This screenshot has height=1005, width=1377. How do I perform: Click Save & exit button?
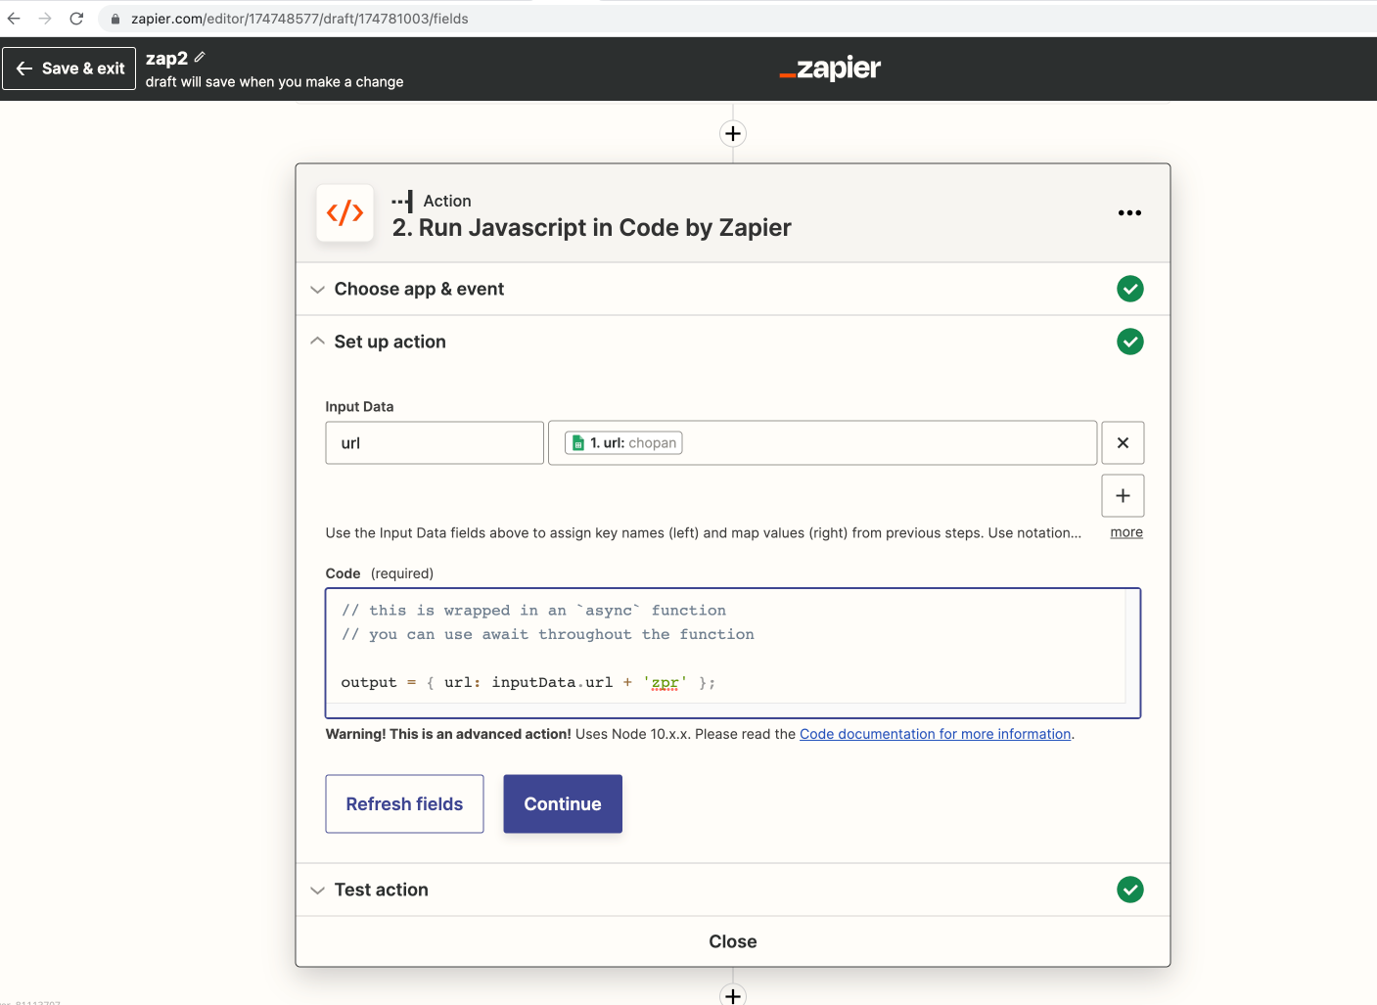pyautogui.click(x=69, y=69)
